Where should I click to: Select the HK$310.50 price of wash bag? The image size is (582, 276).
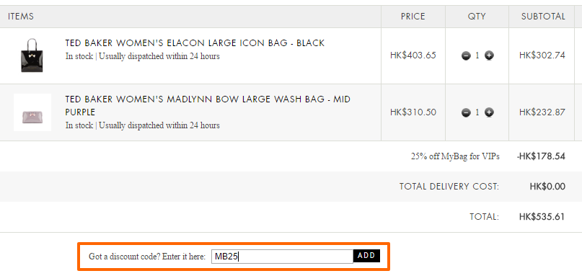[413, 112]
